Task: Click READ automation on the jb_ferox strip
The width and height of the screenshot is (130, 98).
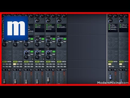Action: (110, 62)
